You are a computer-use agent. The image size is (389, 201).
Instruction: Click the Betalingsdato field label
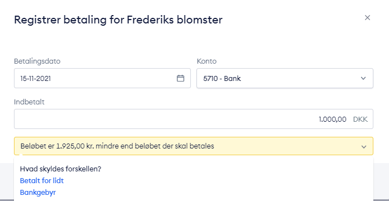(37, 61)
